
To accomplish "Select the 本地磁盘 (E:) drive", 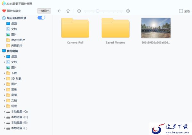I will pyautogui.click(x=17, y=123).
